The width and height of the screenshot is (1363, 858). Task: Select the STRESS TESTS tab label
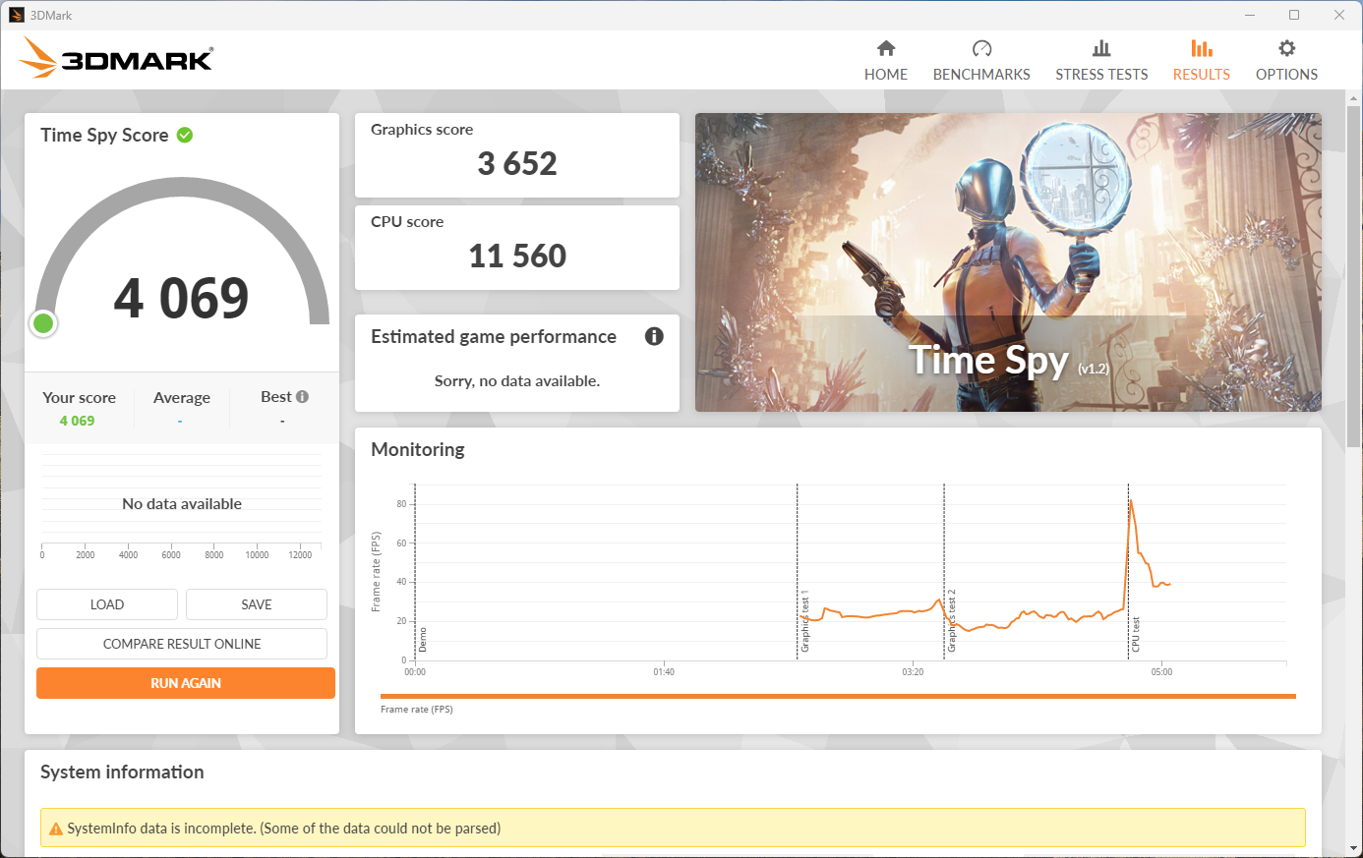pyautogui.click(x=1101, y=75)
